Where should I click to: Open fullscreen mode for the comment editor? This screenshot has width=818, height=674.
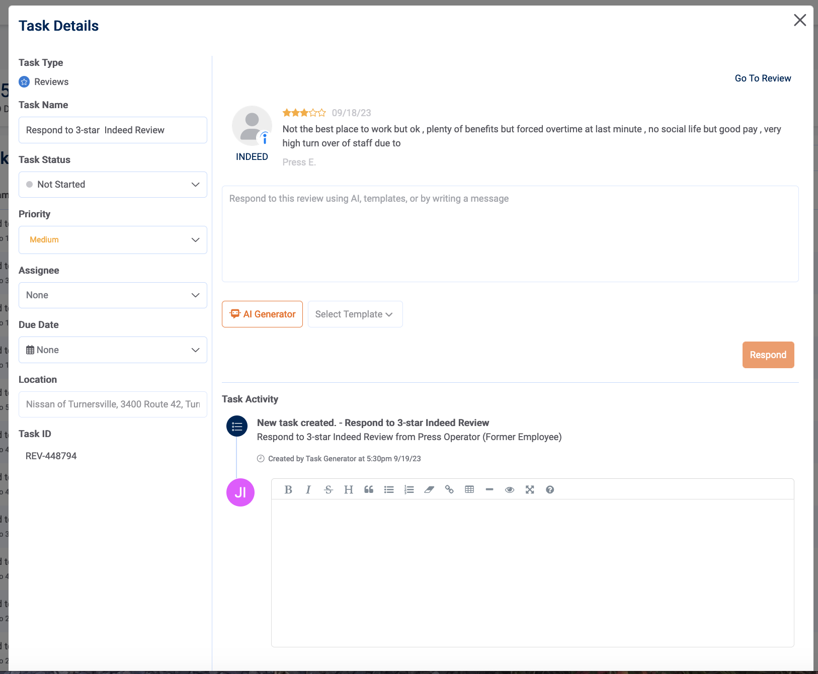(x=530, y=489)
